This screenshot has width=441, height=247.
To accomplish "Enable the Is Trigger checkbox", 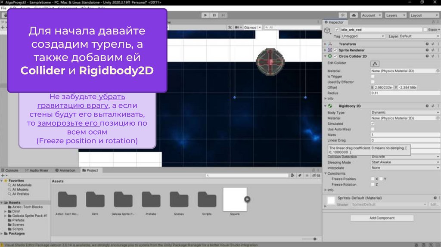I will point(373,77).
